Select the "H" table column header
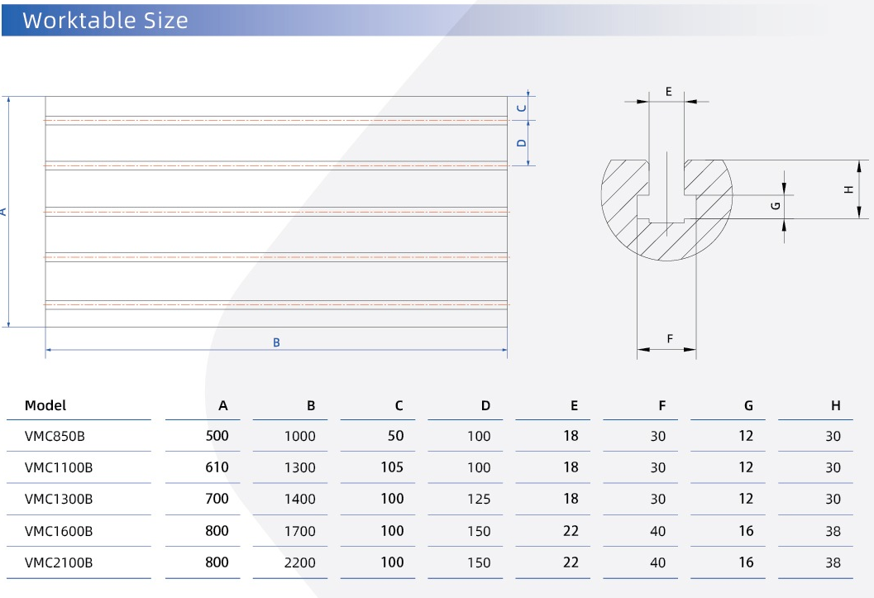This screenshot has height=598, width=874. pos(835,406)
